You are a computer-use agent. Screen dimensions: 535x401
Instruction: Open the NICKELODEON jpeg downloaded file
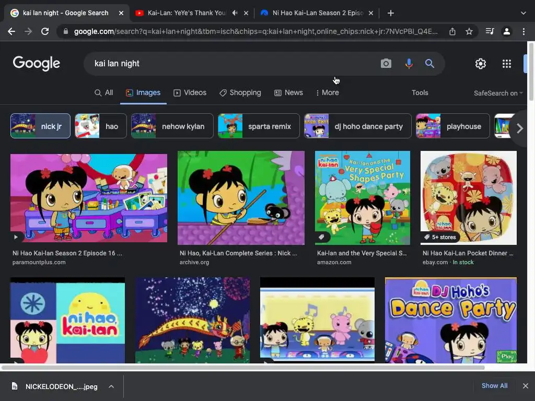pyautogui.click(x=62, y=386)
